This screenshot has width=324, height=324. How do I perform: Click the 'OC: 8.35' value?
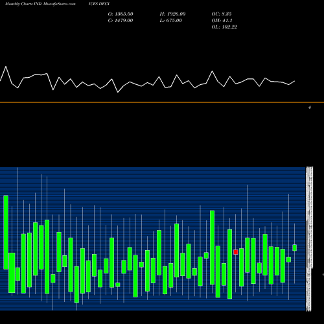(x=222, y=14)
